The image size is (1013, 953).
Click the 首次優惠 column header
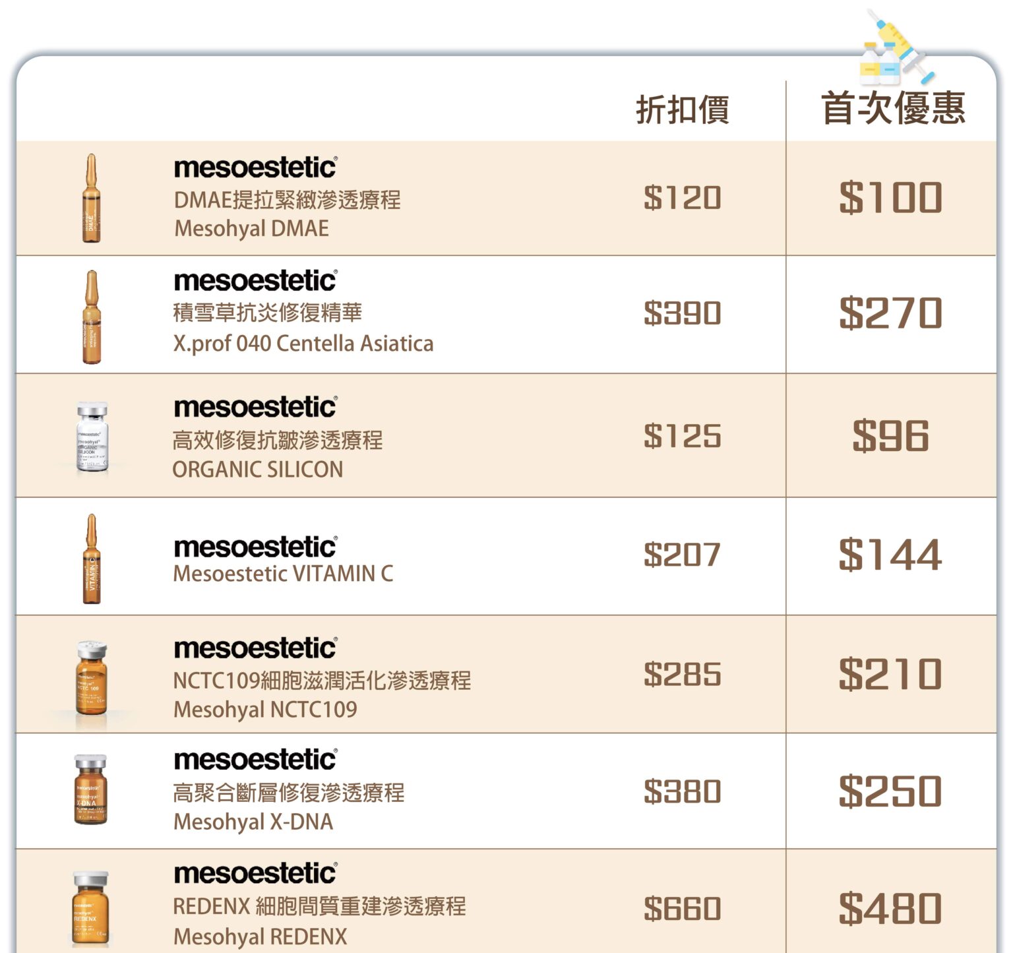pyautogui.click(x=893, y=108)
